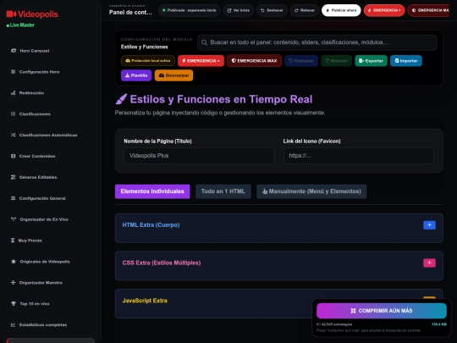The width and height of the screenshot is (457, 343).
Task: Open Géneros Editables via its icon
Action: (x=13, y=177)
